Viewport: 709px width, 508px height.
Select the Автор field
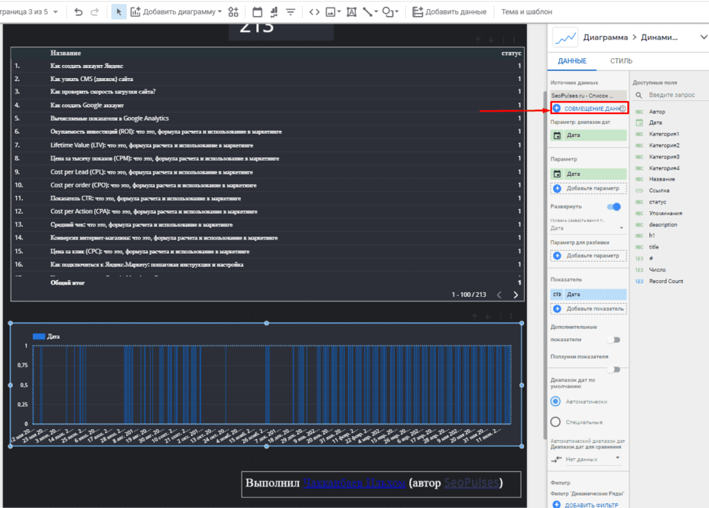tap(657, 111)
